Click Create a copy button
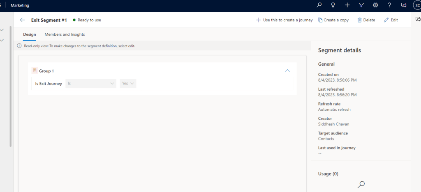421x192 pixels. point(333,20)
